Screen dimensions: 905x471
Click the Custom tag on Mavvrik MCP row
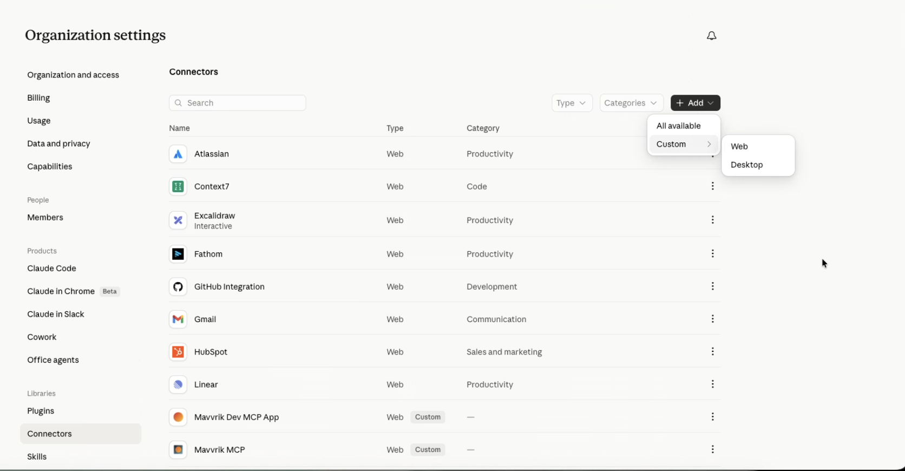pyautogui.click(x=428, y=450)
